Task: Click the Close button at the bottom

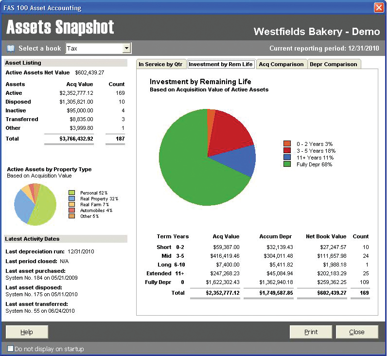Action: pos(357,332)
